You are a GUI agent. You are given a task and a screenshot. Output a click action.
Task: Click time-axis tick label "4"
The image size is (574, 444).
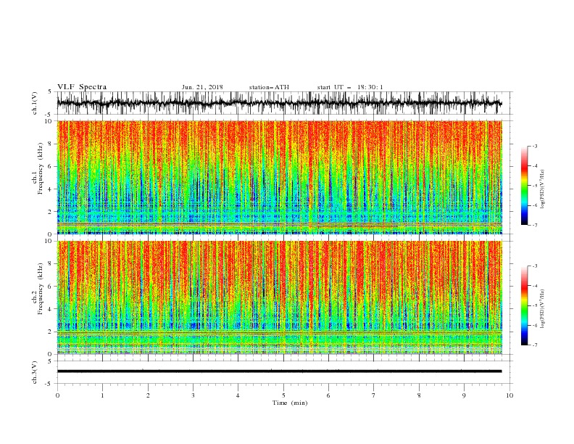238,395
